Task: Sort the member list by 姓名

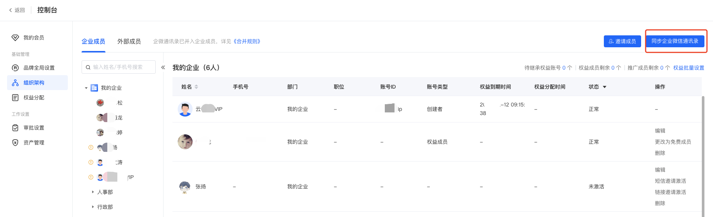Action: point(196,87)
